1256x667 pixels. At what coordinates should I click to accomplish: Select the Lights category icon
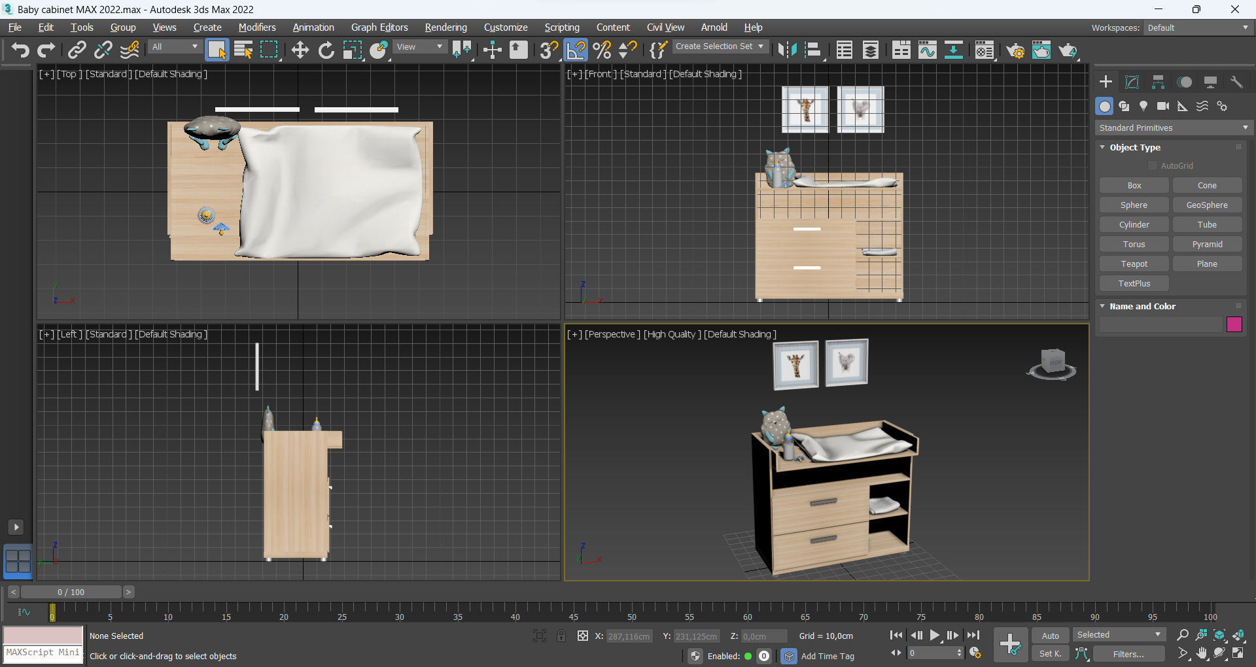click(x=1143, y=106)
